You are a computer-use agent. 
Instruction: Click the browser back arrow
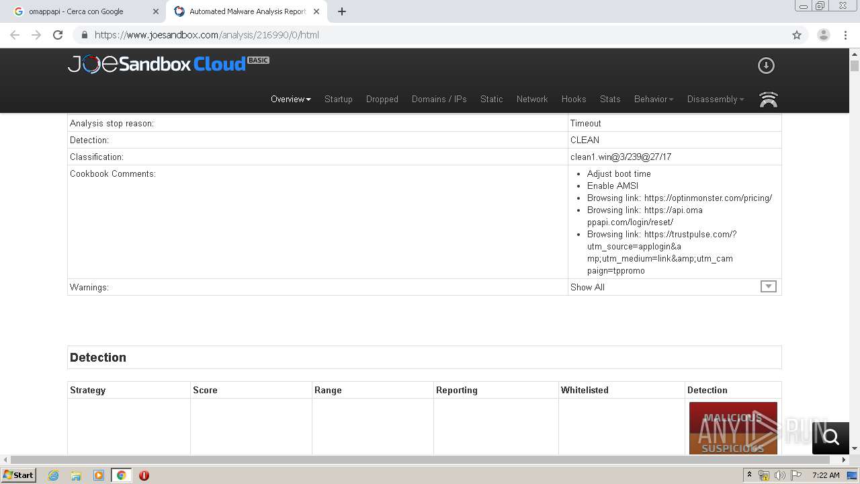(15, 35)
